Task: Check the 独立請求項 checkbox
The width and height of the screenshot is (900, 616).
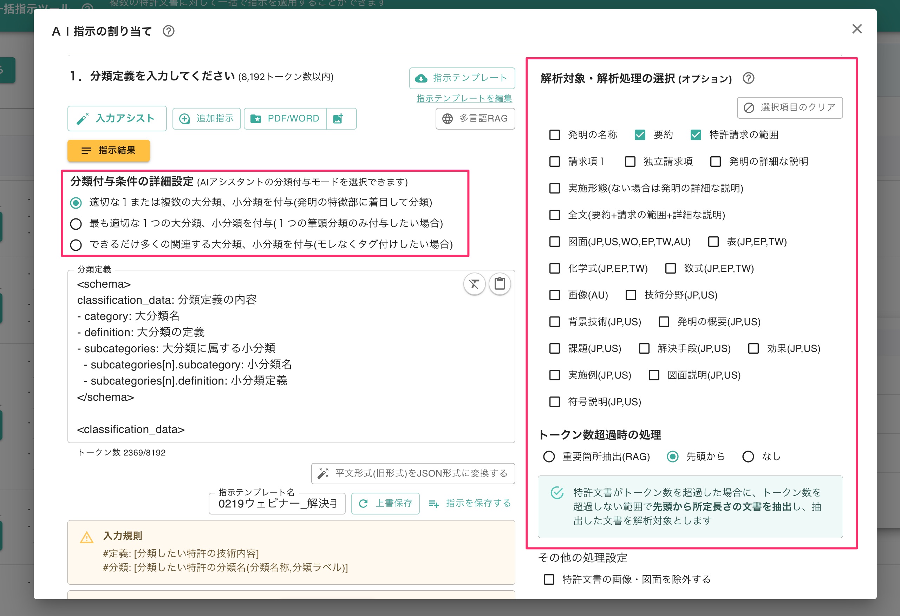Action: pyautogui.click(x=630, y=162)
